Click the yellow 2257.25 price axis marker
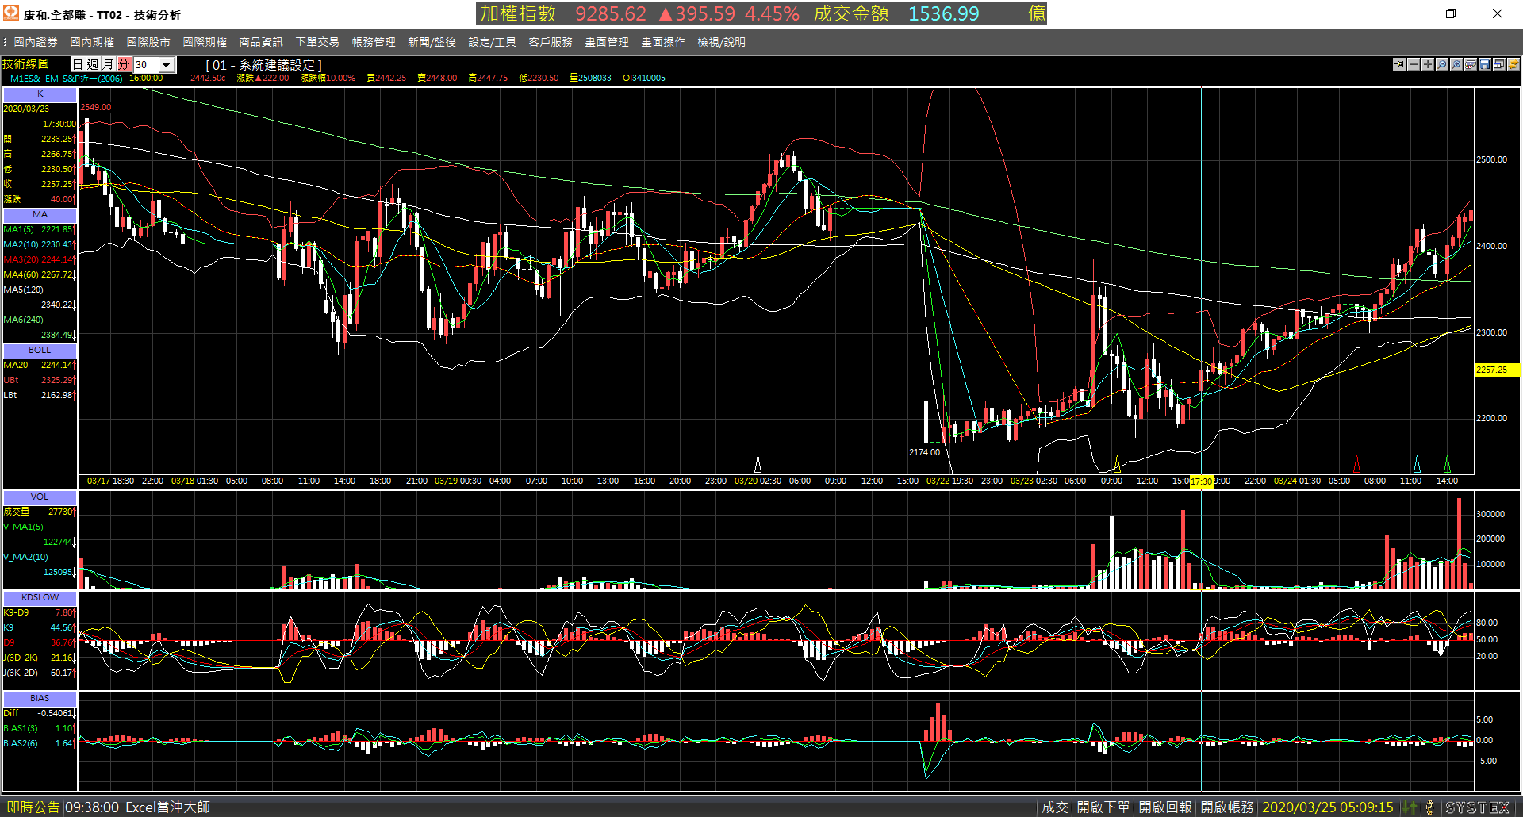The image size is (1523, 817). point(1498,370)
